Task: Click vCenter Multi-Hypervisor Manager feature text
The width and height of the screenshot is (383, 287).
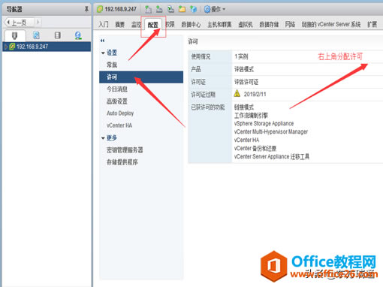Action: (x=271, y=131)
